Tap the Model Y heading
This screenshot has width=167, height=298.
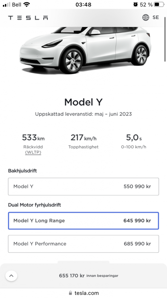(83, 102)
